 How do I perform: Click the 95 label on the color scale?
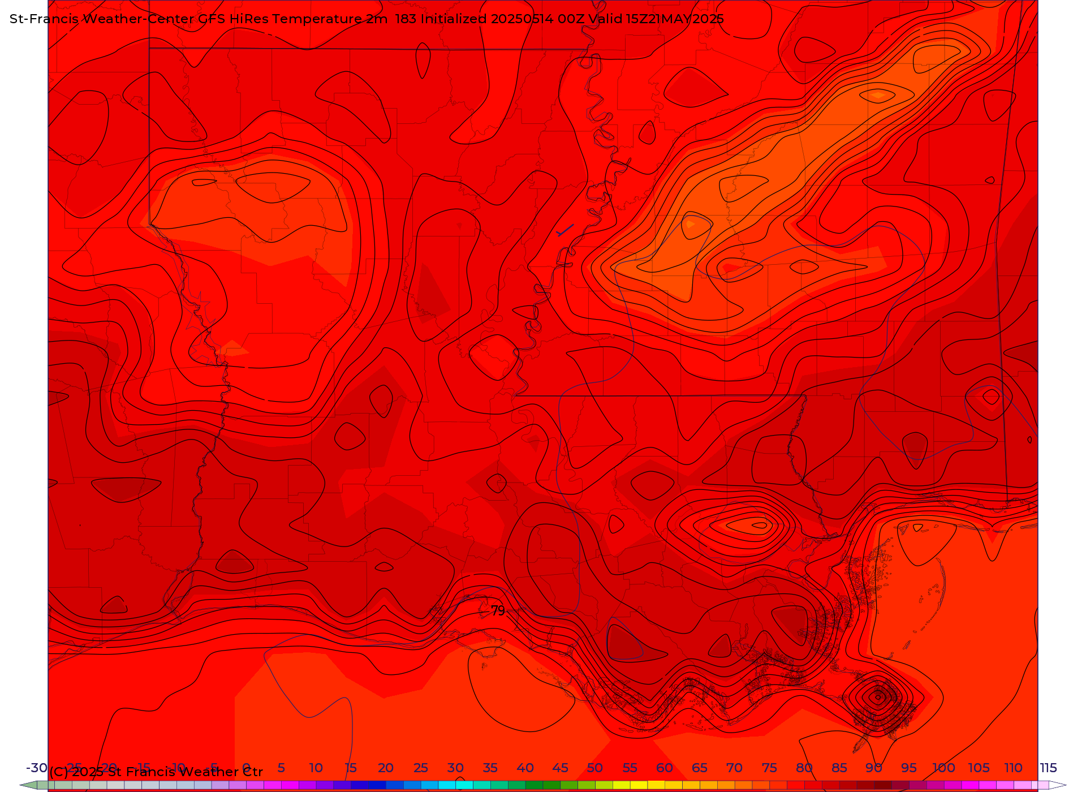(x=909, y=768)
